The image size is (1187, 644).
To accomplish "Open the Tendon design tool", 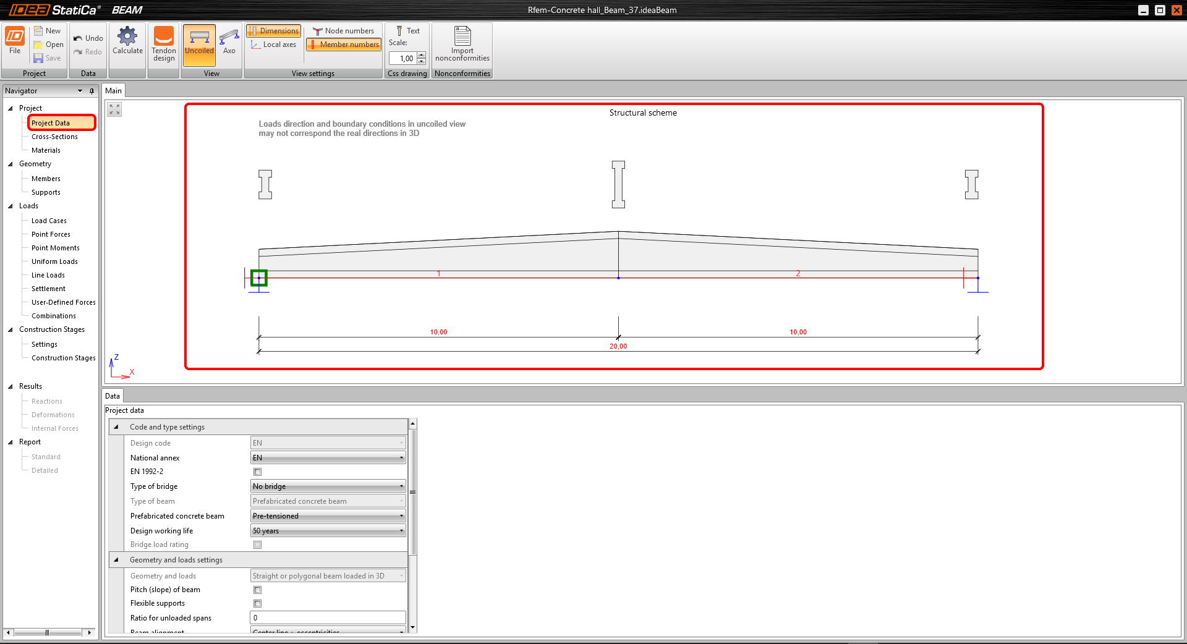I will coord(164,38).
